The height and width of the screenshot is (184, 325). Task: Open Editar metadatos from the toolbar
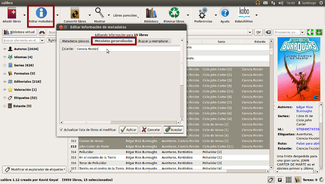tap(41, 13)
